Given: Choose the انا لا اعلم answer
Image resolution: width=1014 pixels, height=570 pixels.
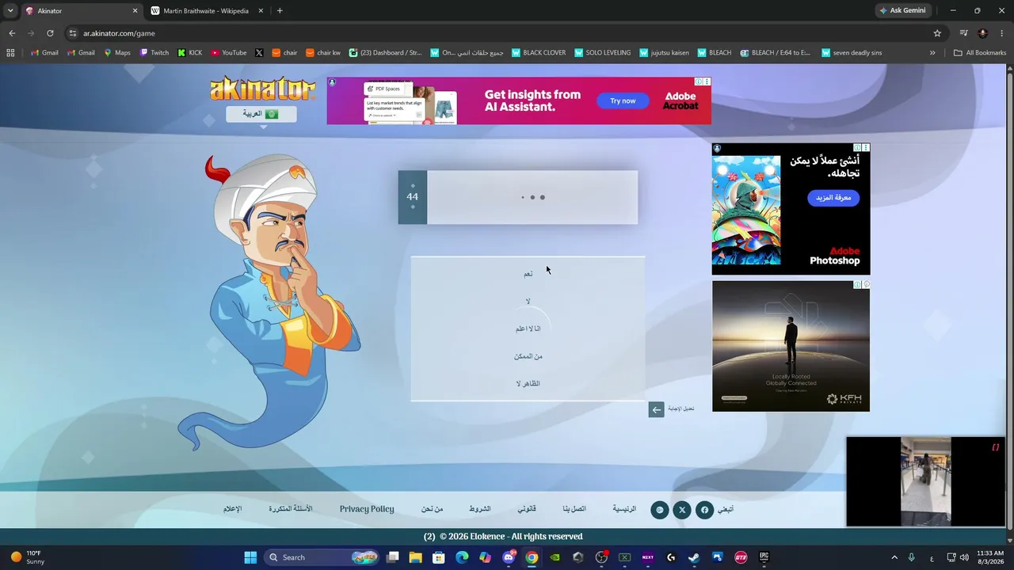Looking at the screenshot, I should point(528,329).
